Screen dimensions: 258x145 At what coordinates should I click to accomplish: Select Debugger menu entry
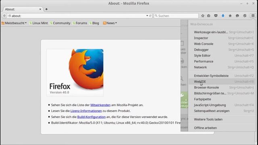[222, 50]
